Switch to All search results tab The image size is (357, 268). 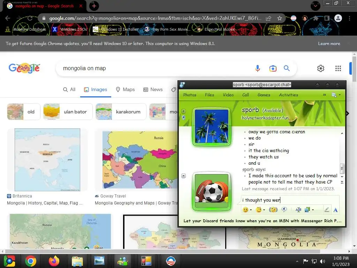69,90
